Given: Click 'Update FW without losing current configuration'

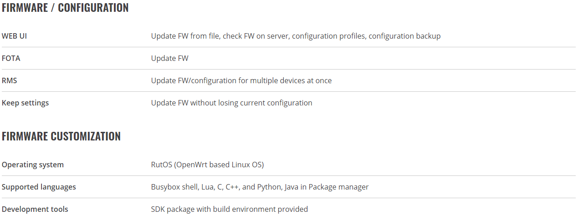Looking at the screenshot, I should coord(231,103).
